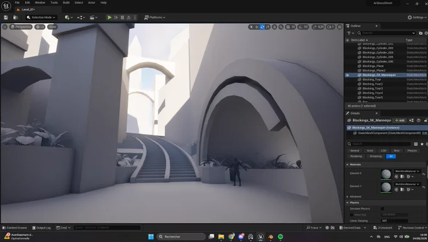Save the current level with the save icon

click(x=6, y=18)
